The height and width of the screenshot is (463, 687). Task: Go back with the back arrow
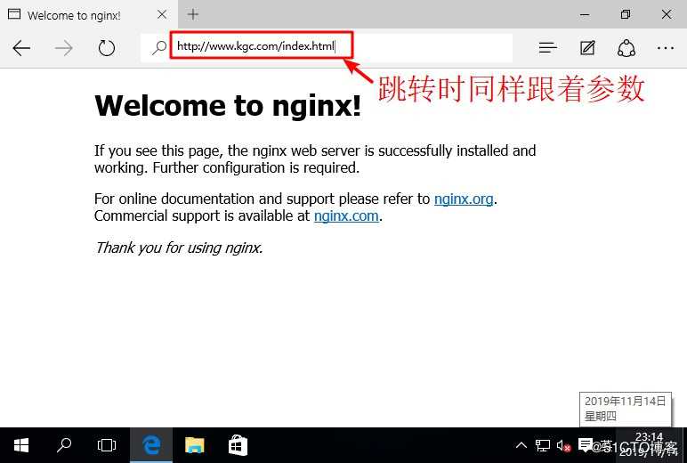(x=21, y=48)
